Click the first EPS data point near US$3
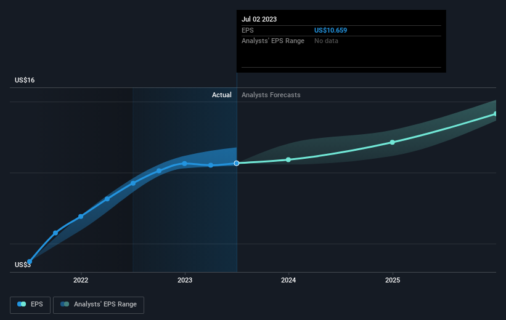This screenshot has height=320, width=506. (29, 262)
